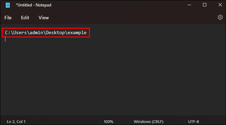The height and width of the screenshot is (125, 226).
Task: Open the View menu
Action: point(44,18)
